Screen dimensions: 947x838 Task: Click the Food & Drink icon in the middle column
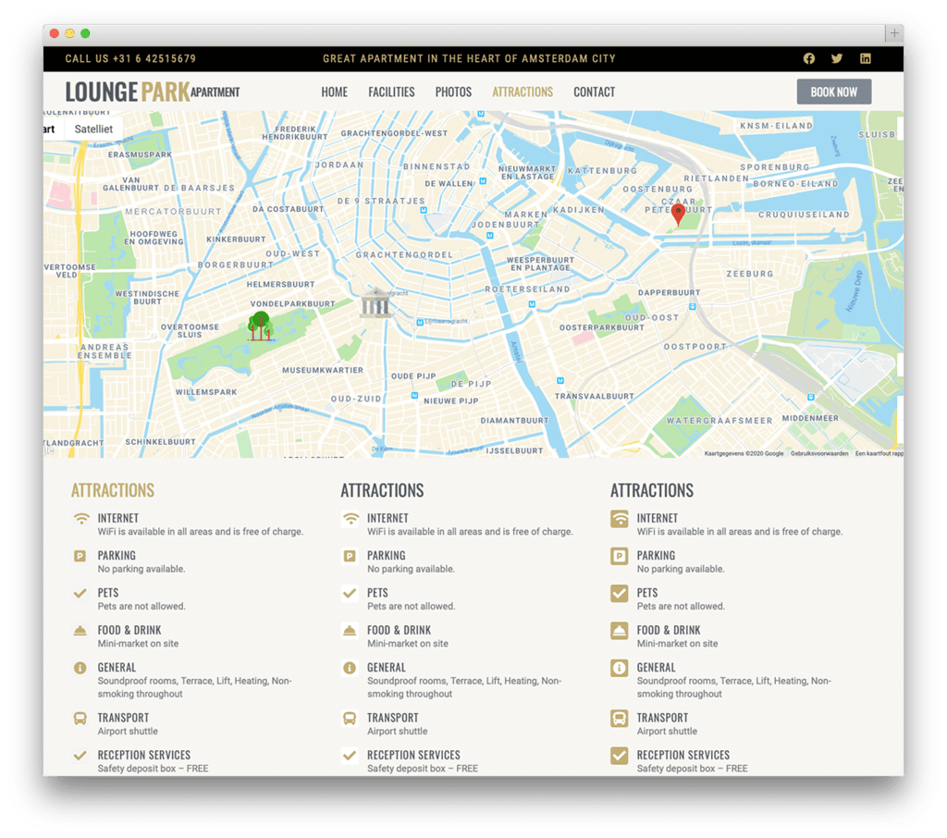click(x=349, y=631)
